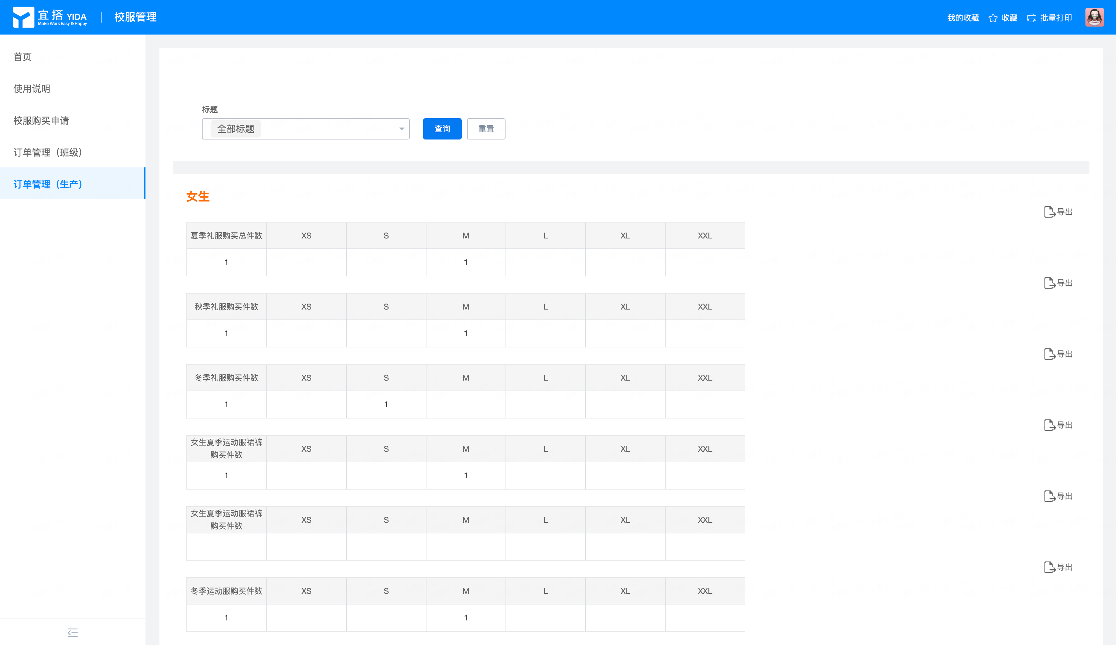The image size is (1116, 645).
Task: Expand the 标题 dropdown arrow
Action: [x=402, y=129]
